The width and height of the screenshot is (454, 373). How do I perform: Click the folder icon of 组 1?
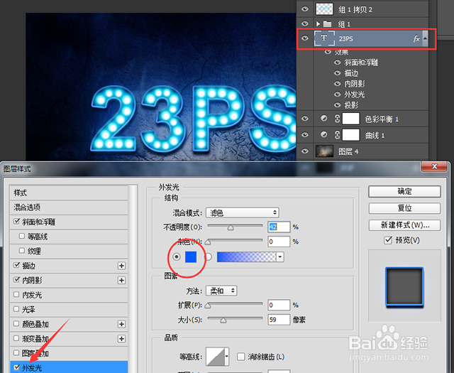(327, 23)
